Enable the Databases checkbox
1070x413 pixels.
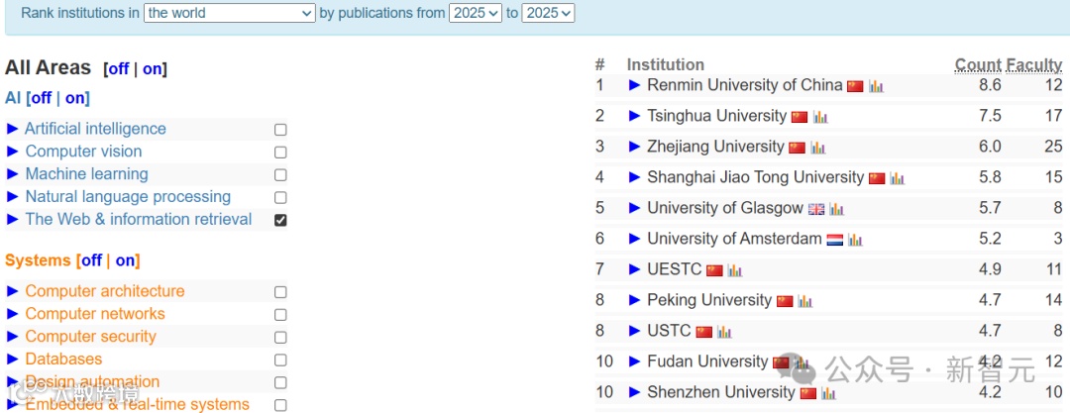[x=280, y=360]
